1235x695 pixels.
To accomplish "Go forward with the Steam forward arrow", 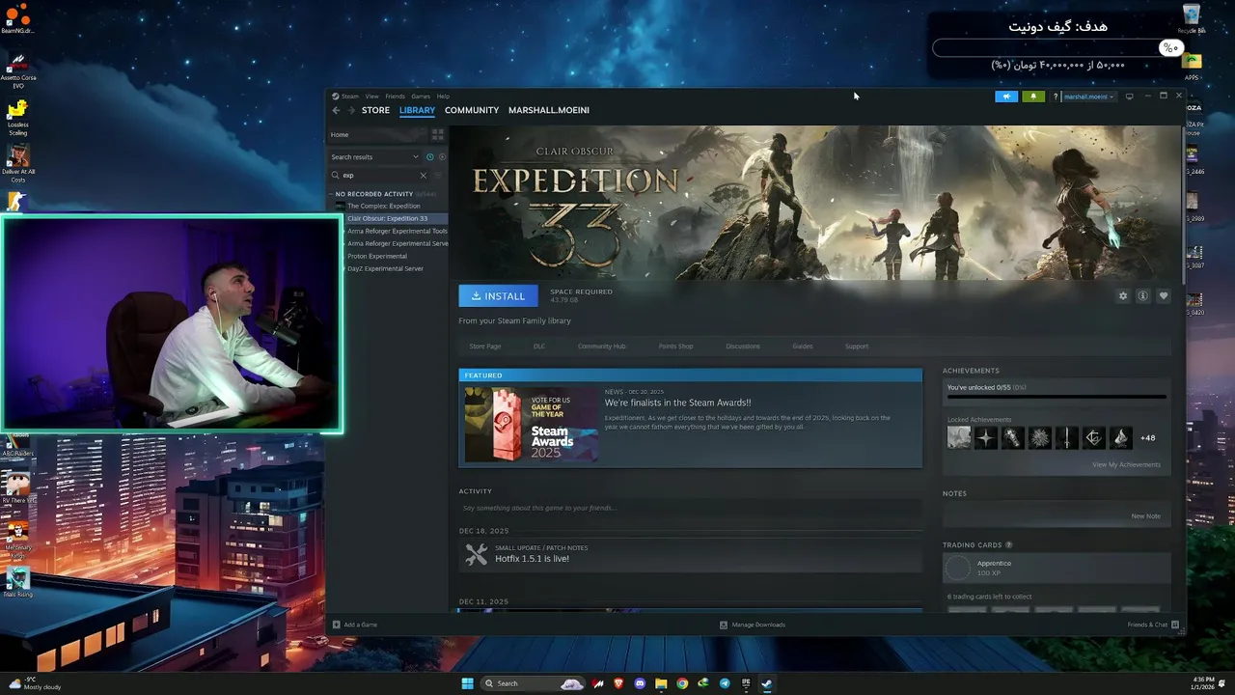I will (350, 110).
